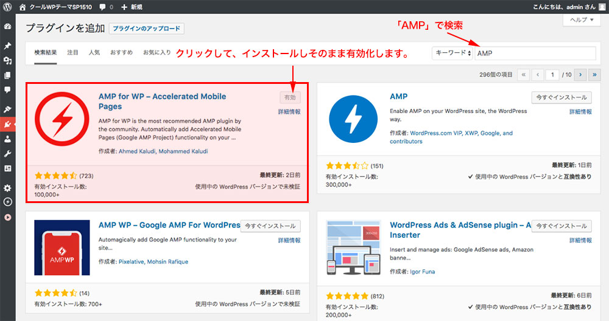Screen dimensions: 609x321
Task: Open キーワード search type dropdown
Action: point(452,53)
